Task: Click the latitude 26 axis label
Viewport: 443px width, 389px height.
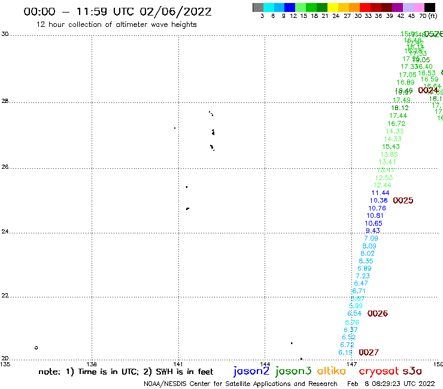Action: point(5,167)
